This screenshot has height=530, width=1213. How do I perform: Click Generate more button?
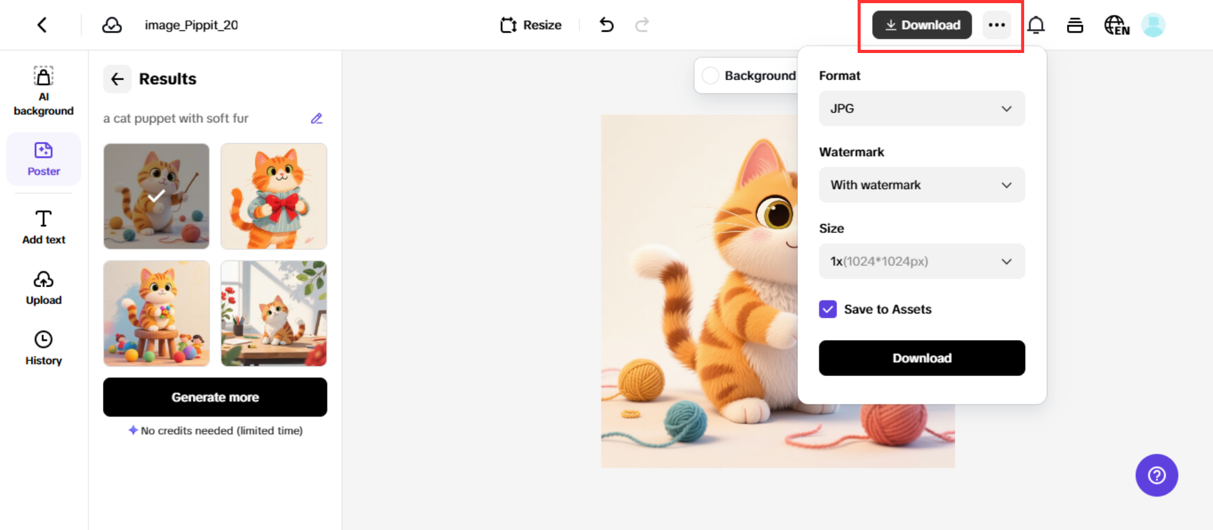[215, 397]
